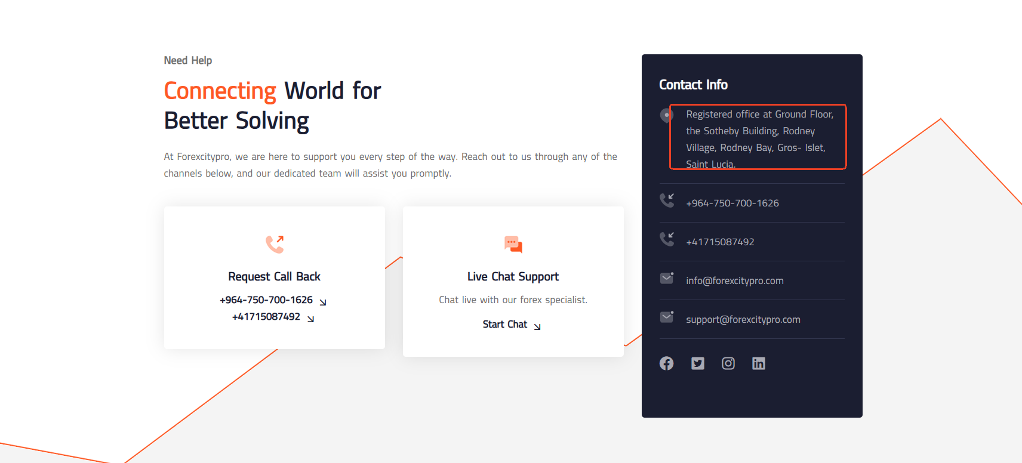Click 'Chat live with our forex specialist.' text
1022x463 pixels.
coord(513,300)
